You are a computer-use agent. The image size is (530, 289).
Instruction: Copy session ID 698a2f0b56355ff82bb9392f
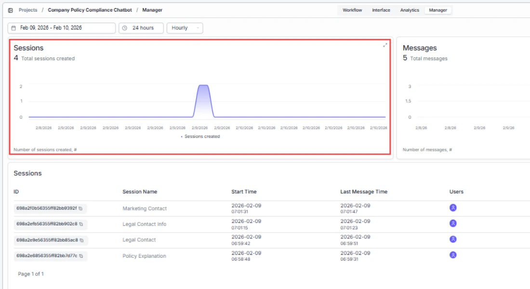pos(80,209)
